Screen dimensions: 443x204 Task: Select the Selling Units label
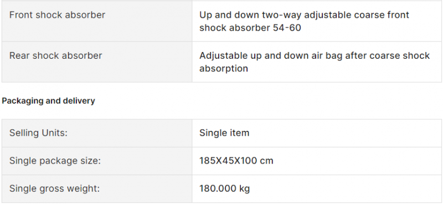click(x=38, y=133)
